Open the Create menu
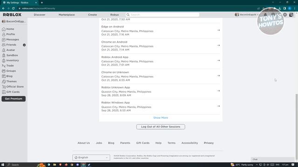298x167 pixels. (92, 14)
